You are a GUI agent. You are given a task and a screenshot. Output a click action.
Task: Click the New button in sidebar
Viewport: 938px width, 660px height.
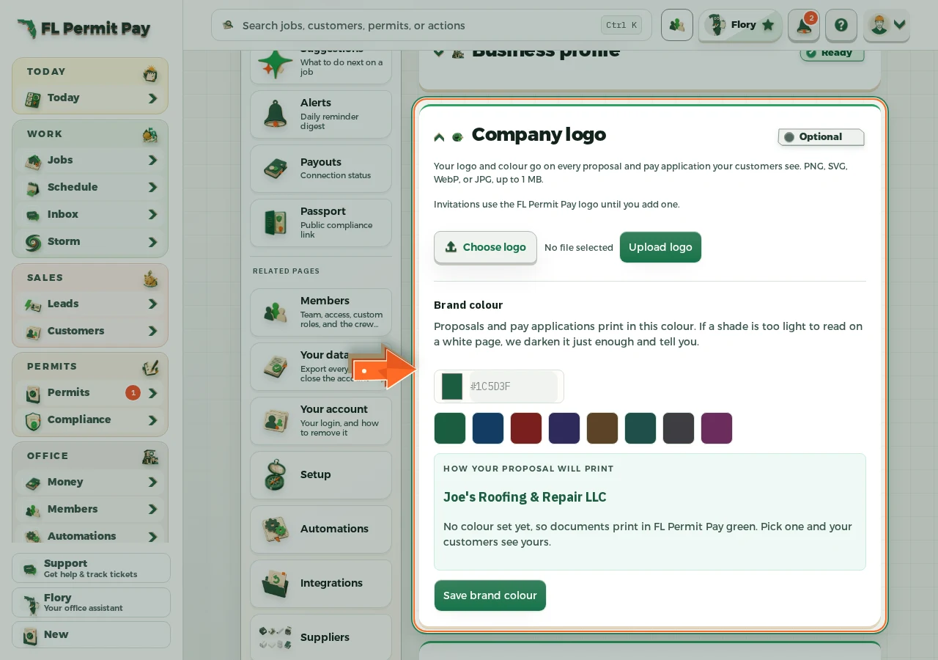coord(91,635)
